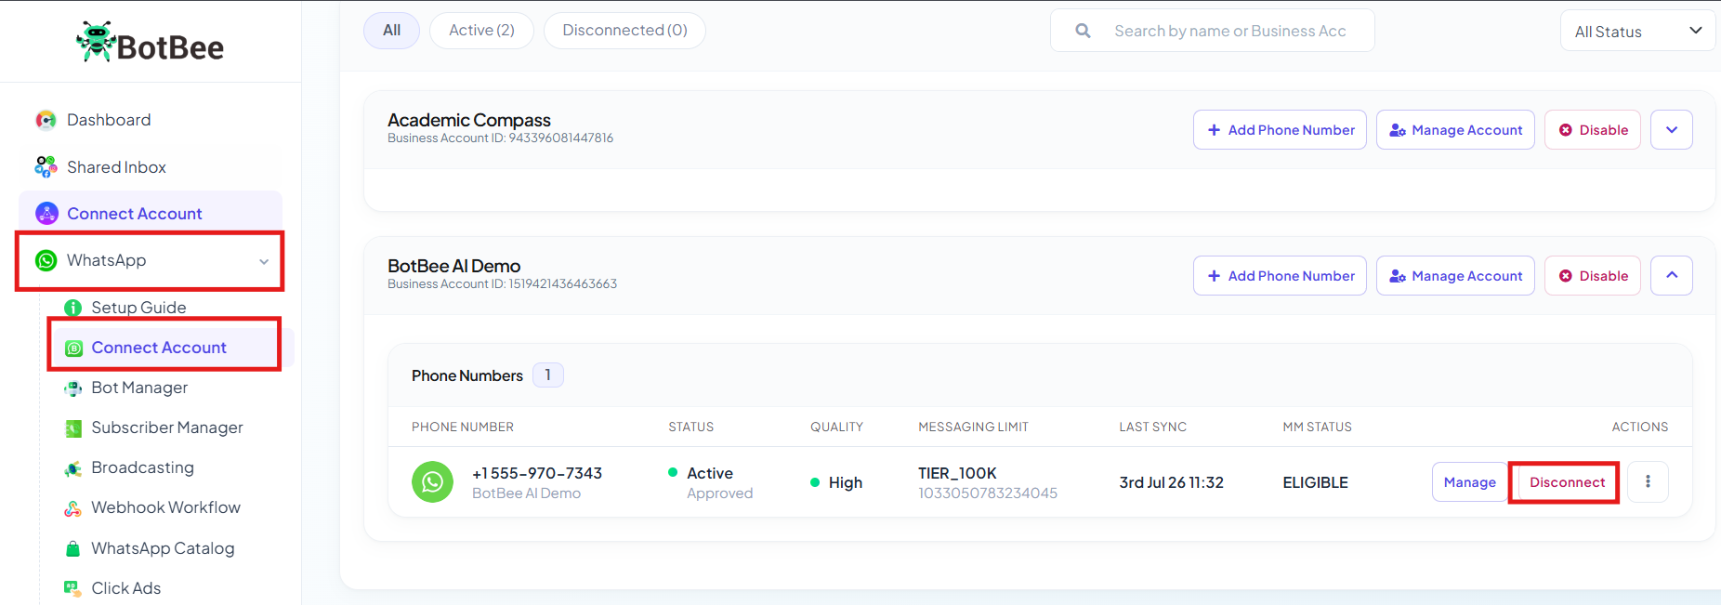Click the green WhatsApp Connect Account icon
The width and height of the screenshot is (1721, 605).
click(x=73, y=348)
